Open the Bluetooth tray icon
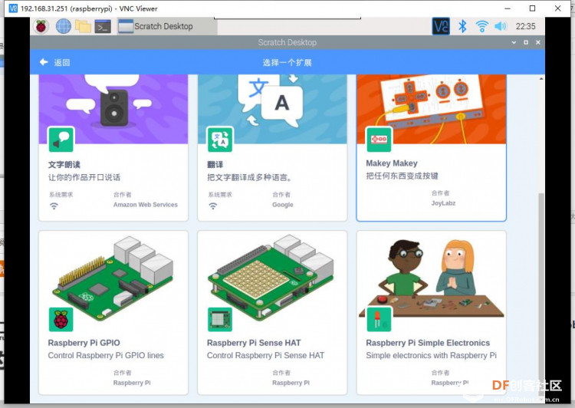This screenshot has width=575, height=408. pyautogui.click(x=462, y=26)
